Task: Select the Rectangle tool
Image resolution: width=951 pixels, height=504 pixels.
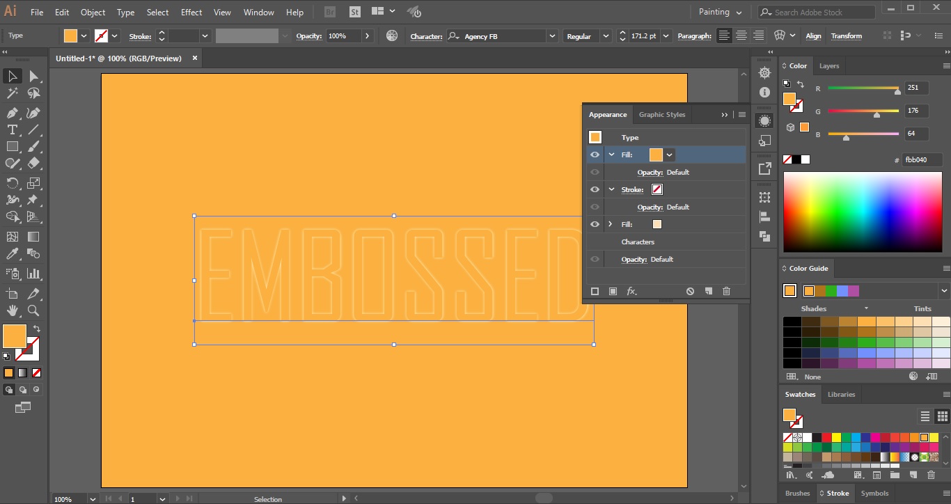Action: 11,146
